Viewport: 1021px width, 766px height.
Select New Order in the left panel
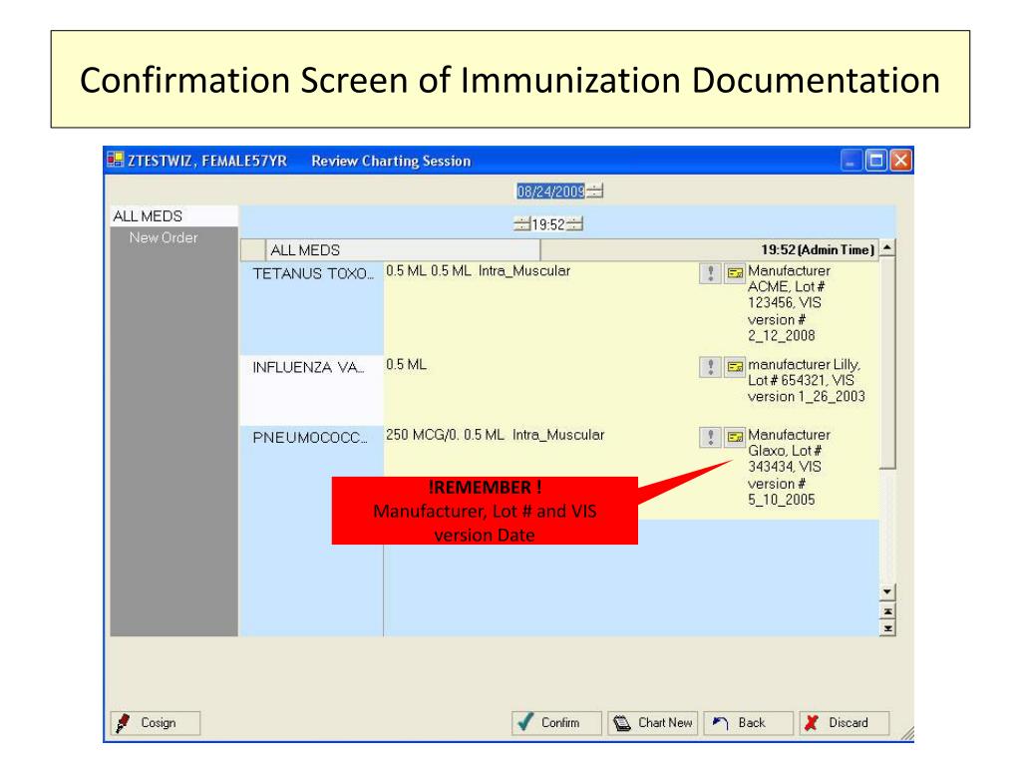(x=164, y=237)
